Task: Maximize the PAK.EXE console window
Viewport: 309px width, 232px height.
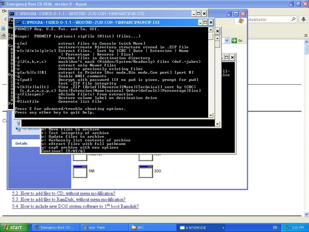Action: [x=199, y=14]
